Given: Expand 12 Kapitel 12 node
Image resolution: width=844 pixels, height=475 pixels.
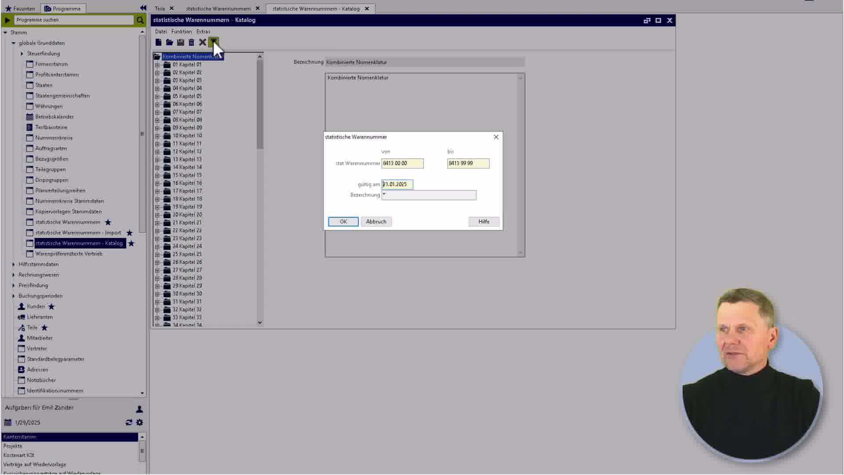Looking at the screenshot, I should (157, 152).
